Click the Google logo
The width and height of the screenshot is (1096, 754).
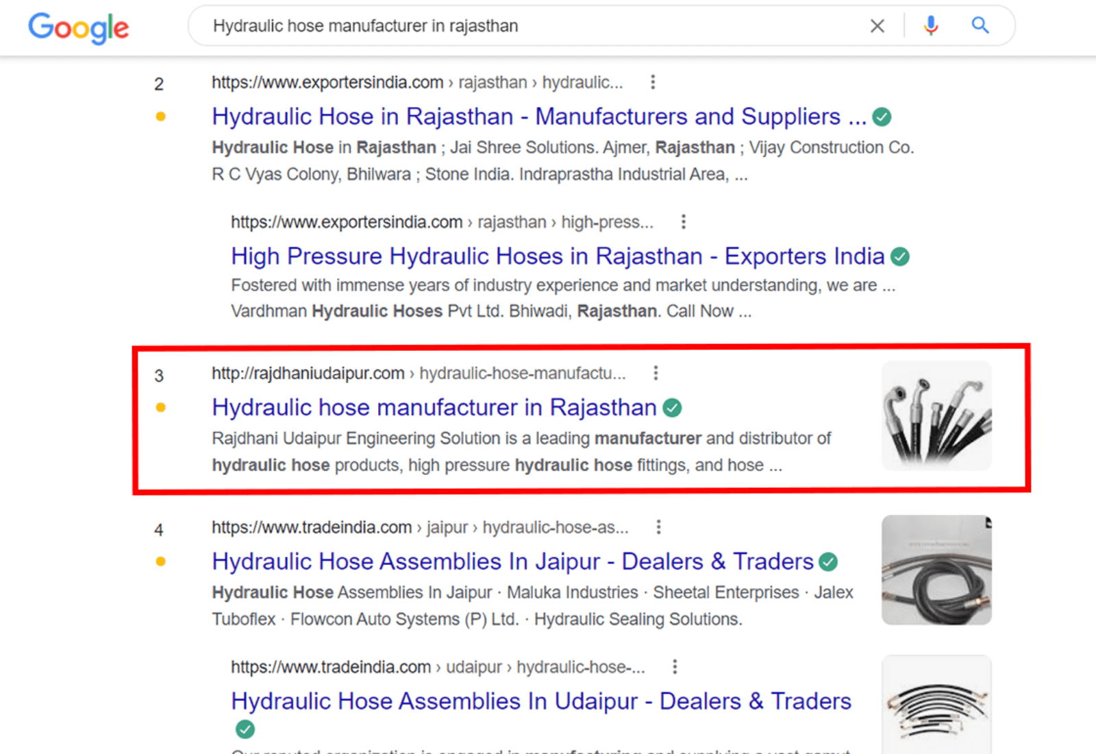[78, 27]
